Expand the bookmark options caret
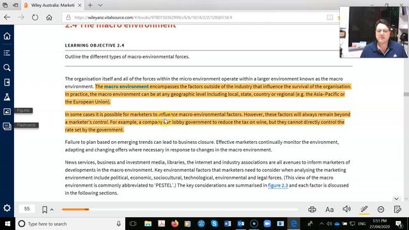The image size is (409, 230). [52, 210]
